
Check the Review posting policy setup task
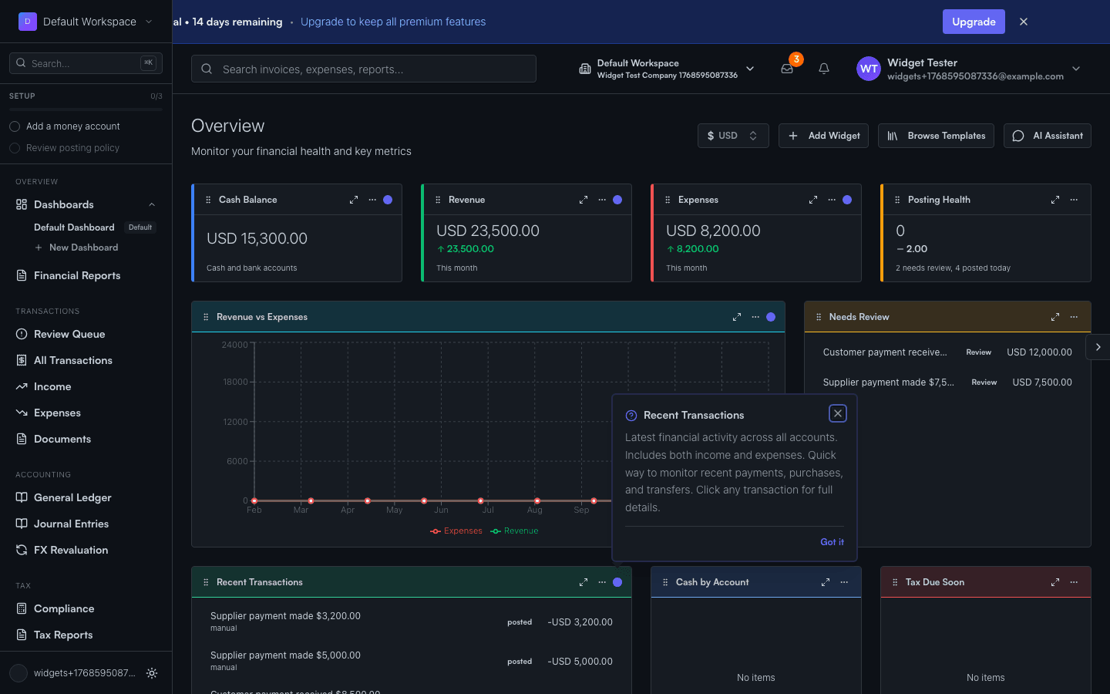click(x=15, y=147)
